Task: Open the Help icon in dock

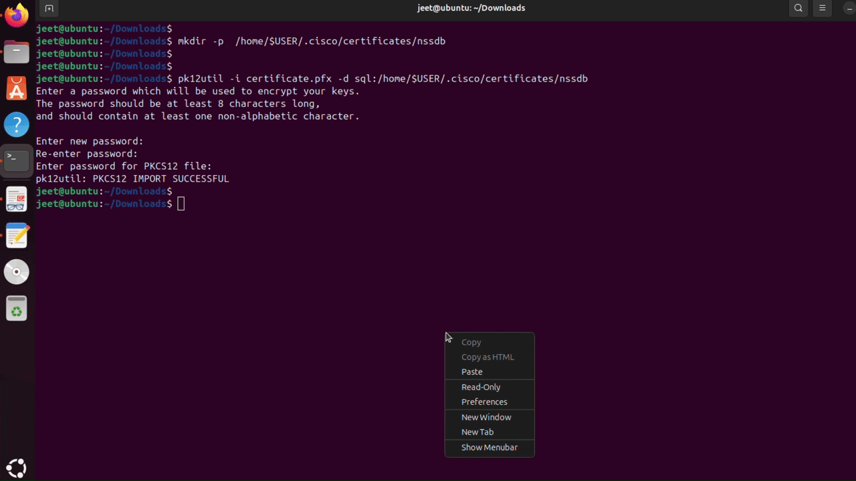Action: [x=17, y=125]
